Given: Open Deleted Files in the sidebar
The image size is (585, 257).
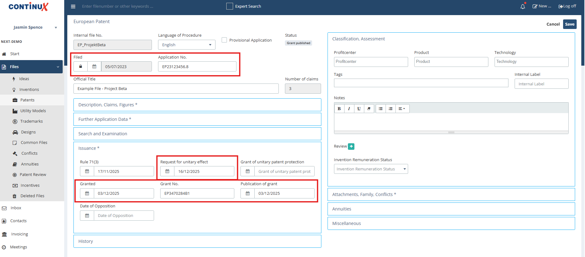Looking at the screenshot, I should [32, 196].
